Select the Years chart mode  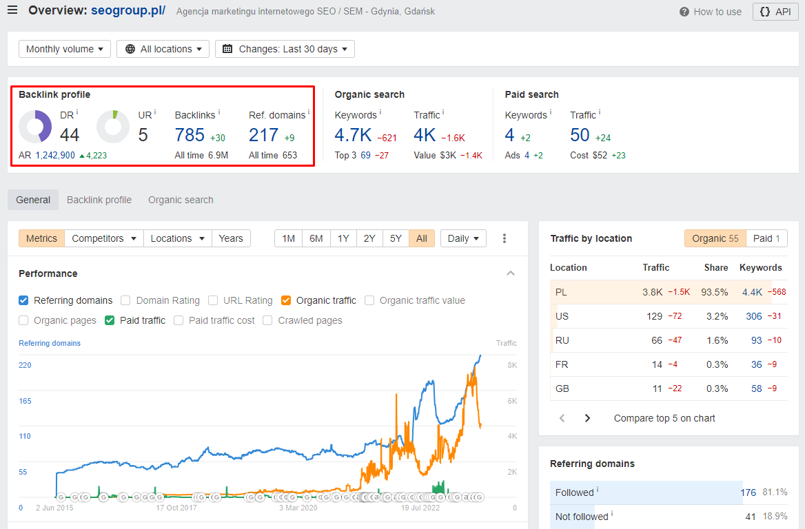click(x=231, y=238)
